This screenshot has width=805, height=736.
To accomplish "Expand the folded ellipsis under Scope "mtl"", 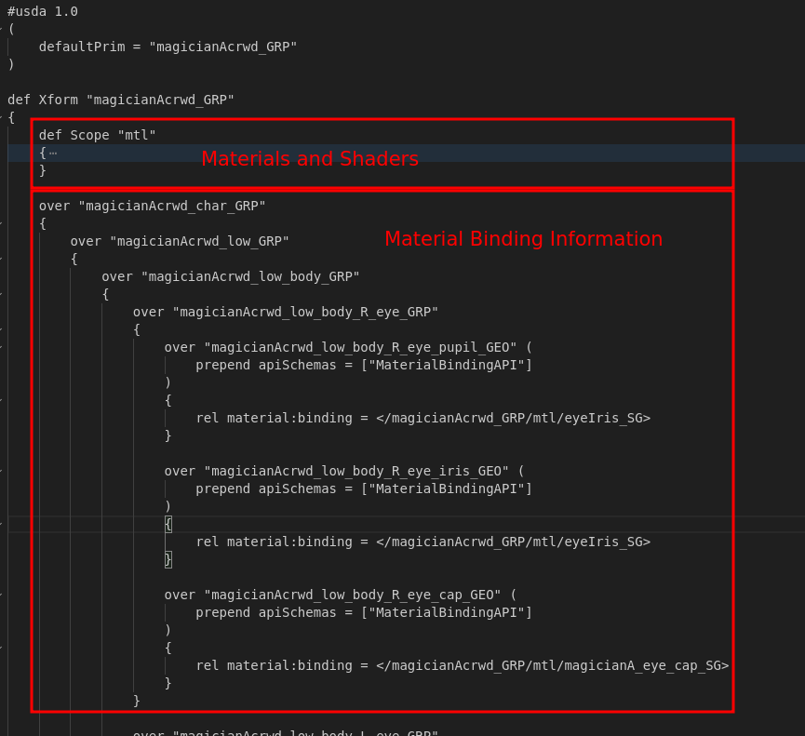I will point(53,153).
